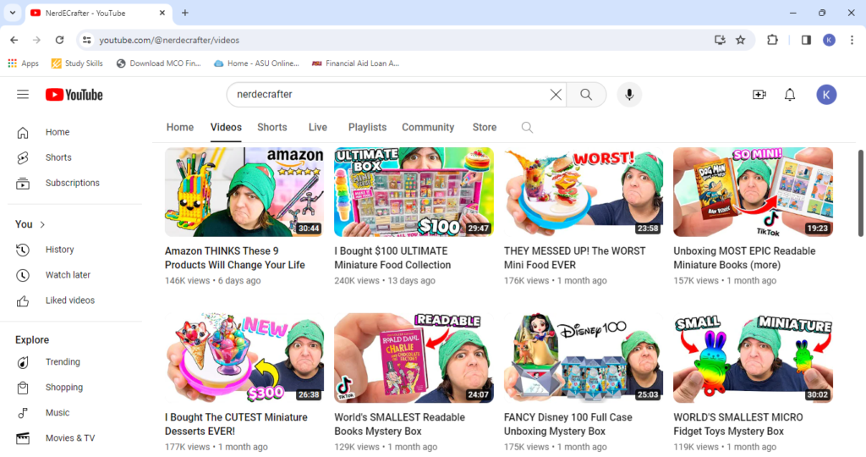Open the tab search dropdown arrow

point(12,13)
